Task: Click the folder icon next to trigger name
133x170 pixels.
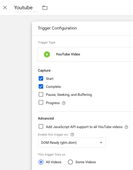Action: [45, 8]
